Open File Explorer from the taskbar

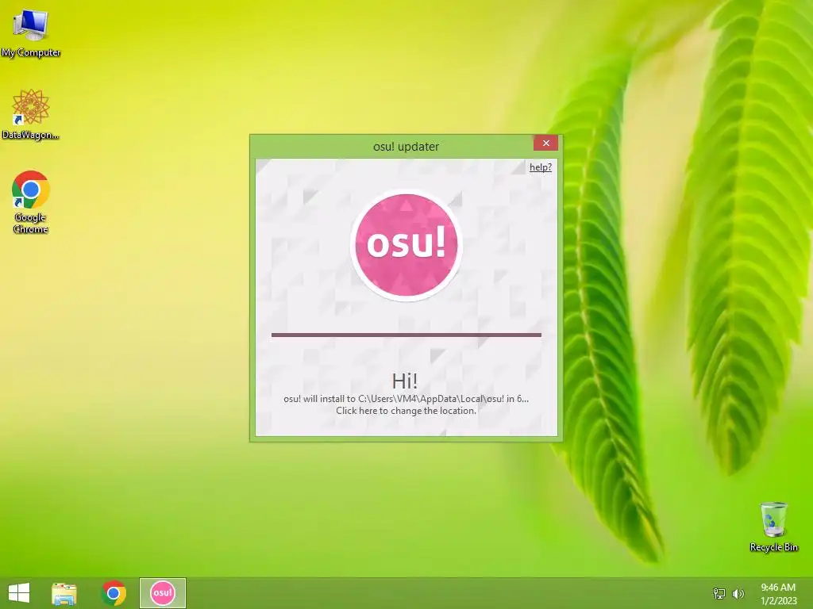tap(64, 593)
